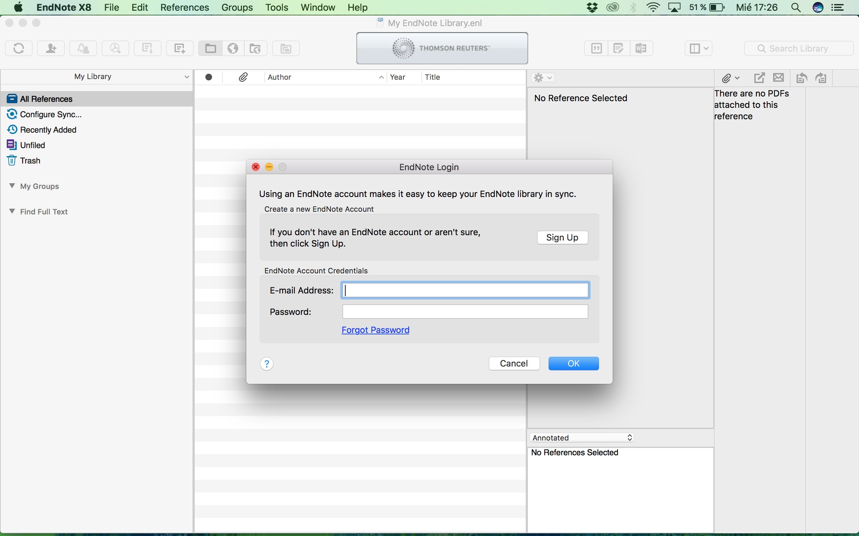Image resolution: width=859 pixels, height=536 pixels.
Task: Click the References menu in menu bar
Action: pyautogui.click(x=184, y=7)
